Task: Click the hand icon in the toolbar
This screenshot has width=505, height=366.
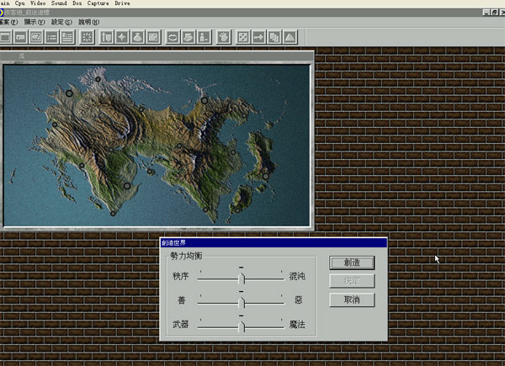Action: (x=223, y=37)
